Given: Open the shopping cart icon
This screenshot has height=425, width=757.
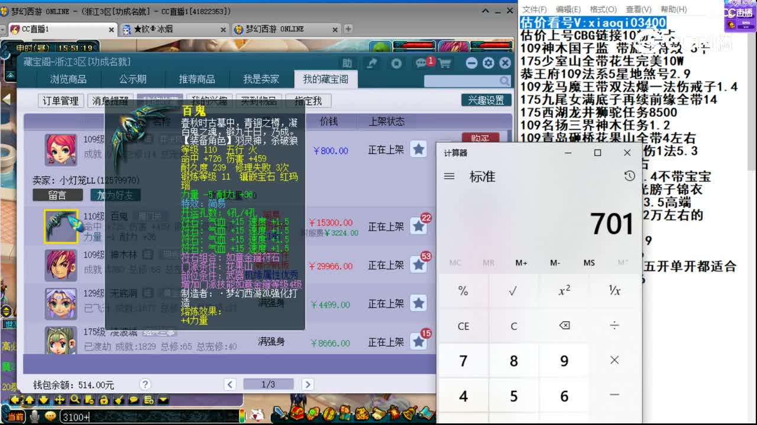Looking at the screenshot, I should [x=444, y=63].
